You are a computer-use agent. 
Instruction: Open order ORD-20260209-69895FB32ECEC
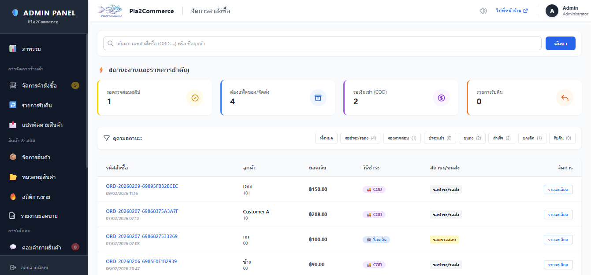(x=142, y=186)
